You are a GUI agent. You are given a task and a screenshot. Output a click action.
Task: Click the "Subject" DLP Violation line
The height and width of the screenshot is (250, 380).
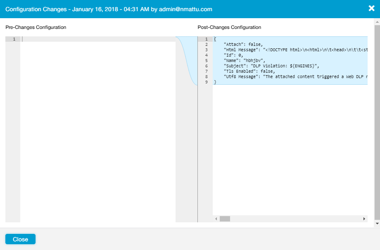coord(271,66)
